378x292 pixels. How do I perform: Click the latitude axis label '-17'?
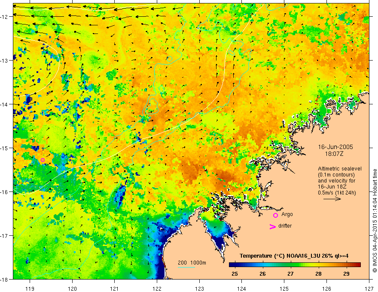point(5,236)
